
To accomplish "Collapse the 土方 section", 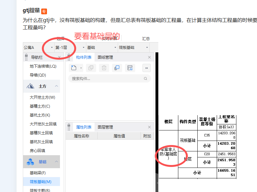I will [56, 86].
